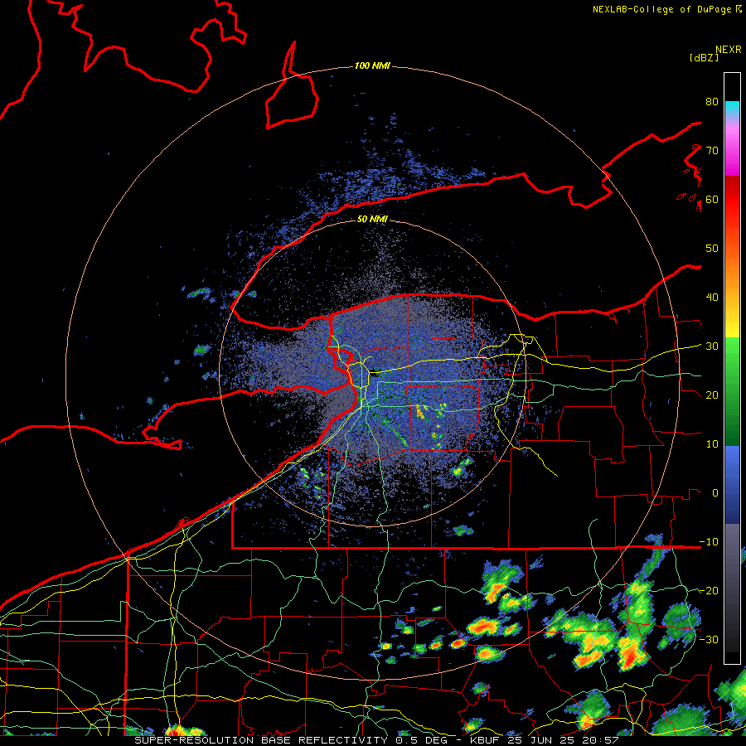Click the [dBZ] units label

pos(704,57)
